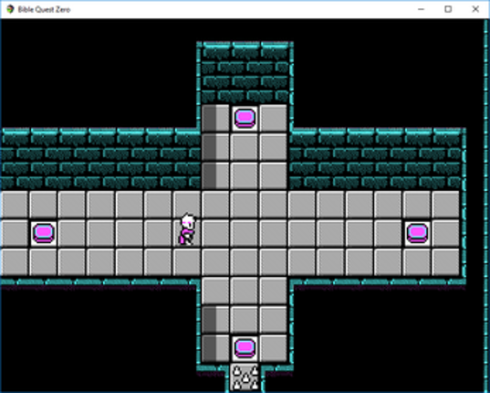Click the spike trap tile at the bottom

245,377
